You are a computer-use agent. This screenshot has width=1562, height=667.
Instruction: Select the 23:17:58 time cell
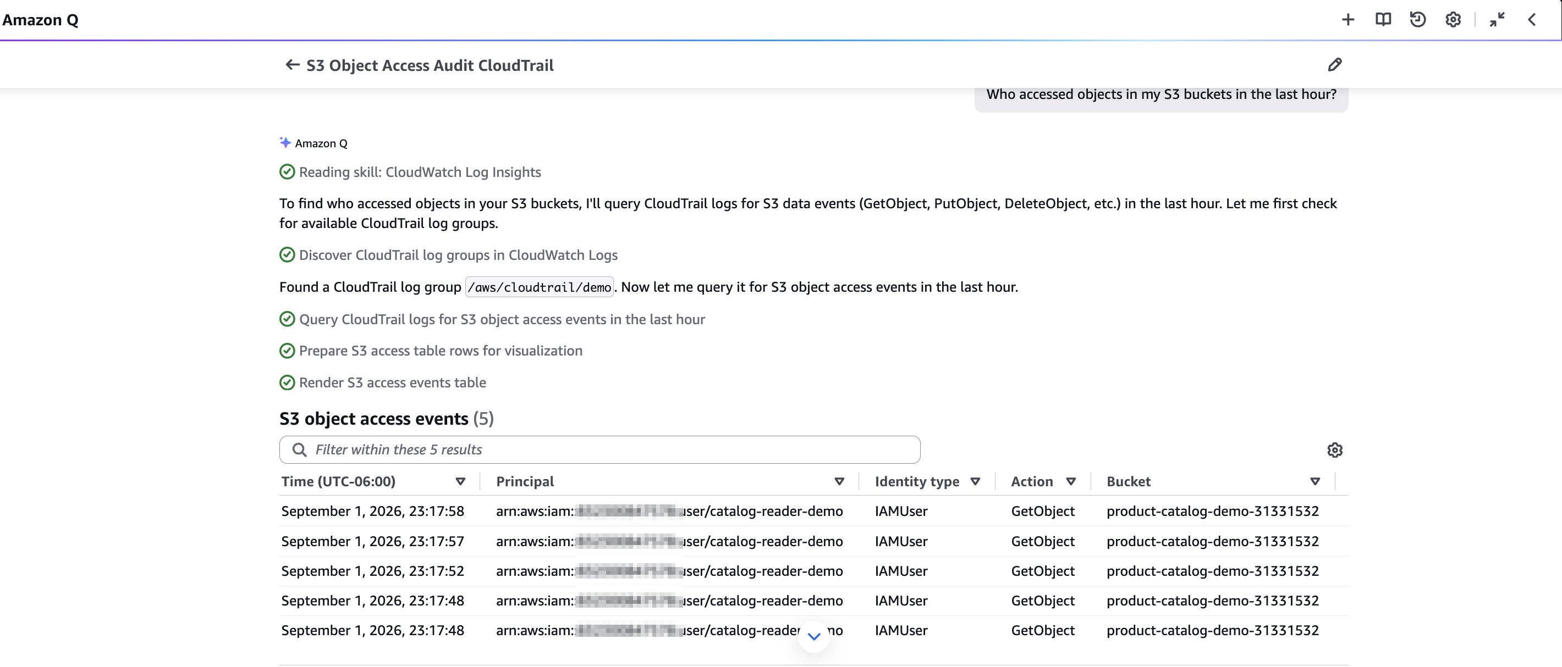click(x=372, y=512)
